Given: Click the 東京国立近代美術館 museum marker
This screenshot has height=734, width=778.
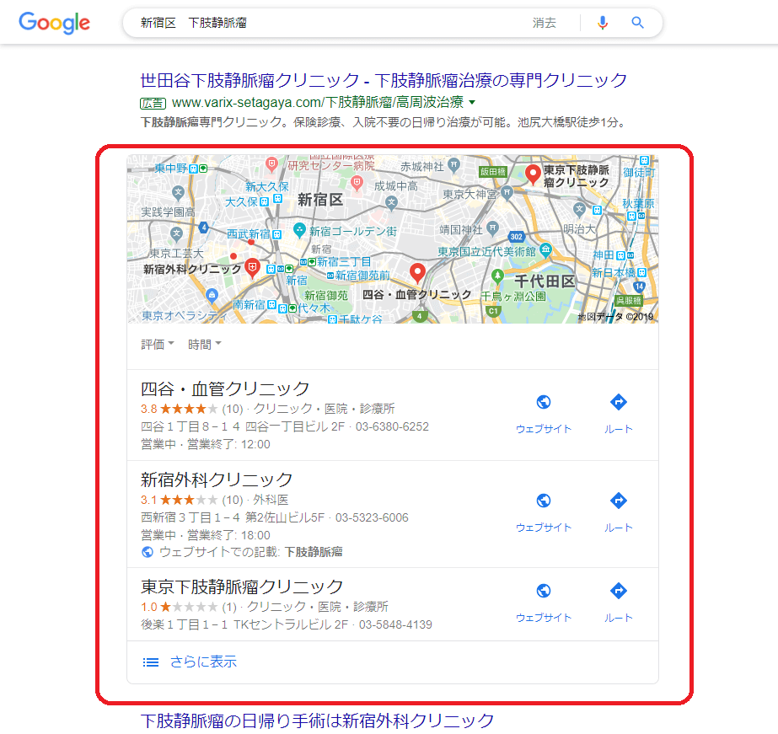Looking at the screenshot, I should point(546,249).
